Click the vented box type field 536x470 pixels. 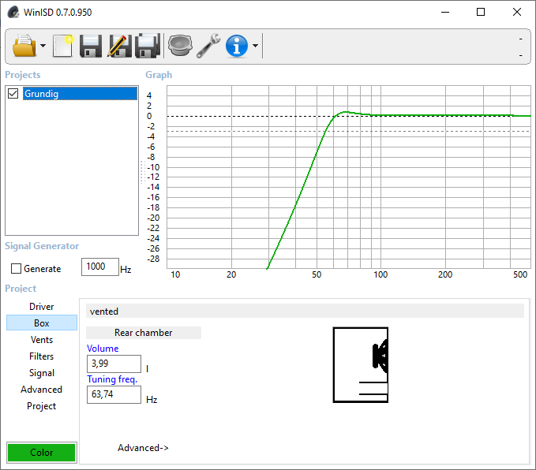click(305, 311)
